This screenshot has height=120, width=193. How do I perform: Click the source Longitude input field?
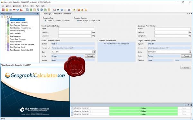click(x=75, y=36)
